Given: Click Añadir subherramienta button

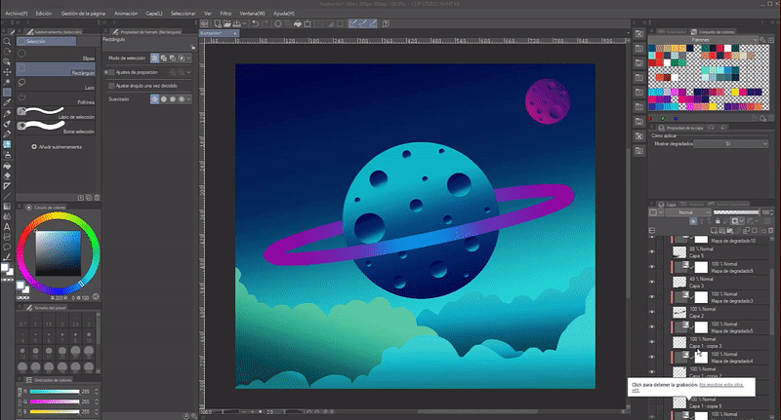Looking at the screenshot, I should click(x=59, y=146).
